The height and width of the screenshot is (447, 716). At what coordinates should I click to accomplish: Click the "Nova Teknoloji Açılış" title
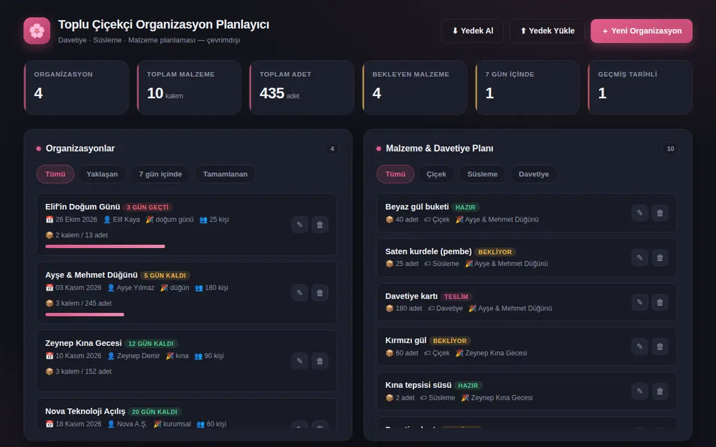tap(85, 411)
